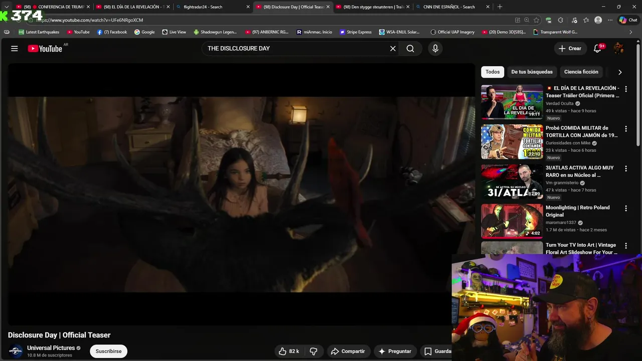
Task: Expand the tab actions dropdown arrow
Action: click(x=7, y=7)
